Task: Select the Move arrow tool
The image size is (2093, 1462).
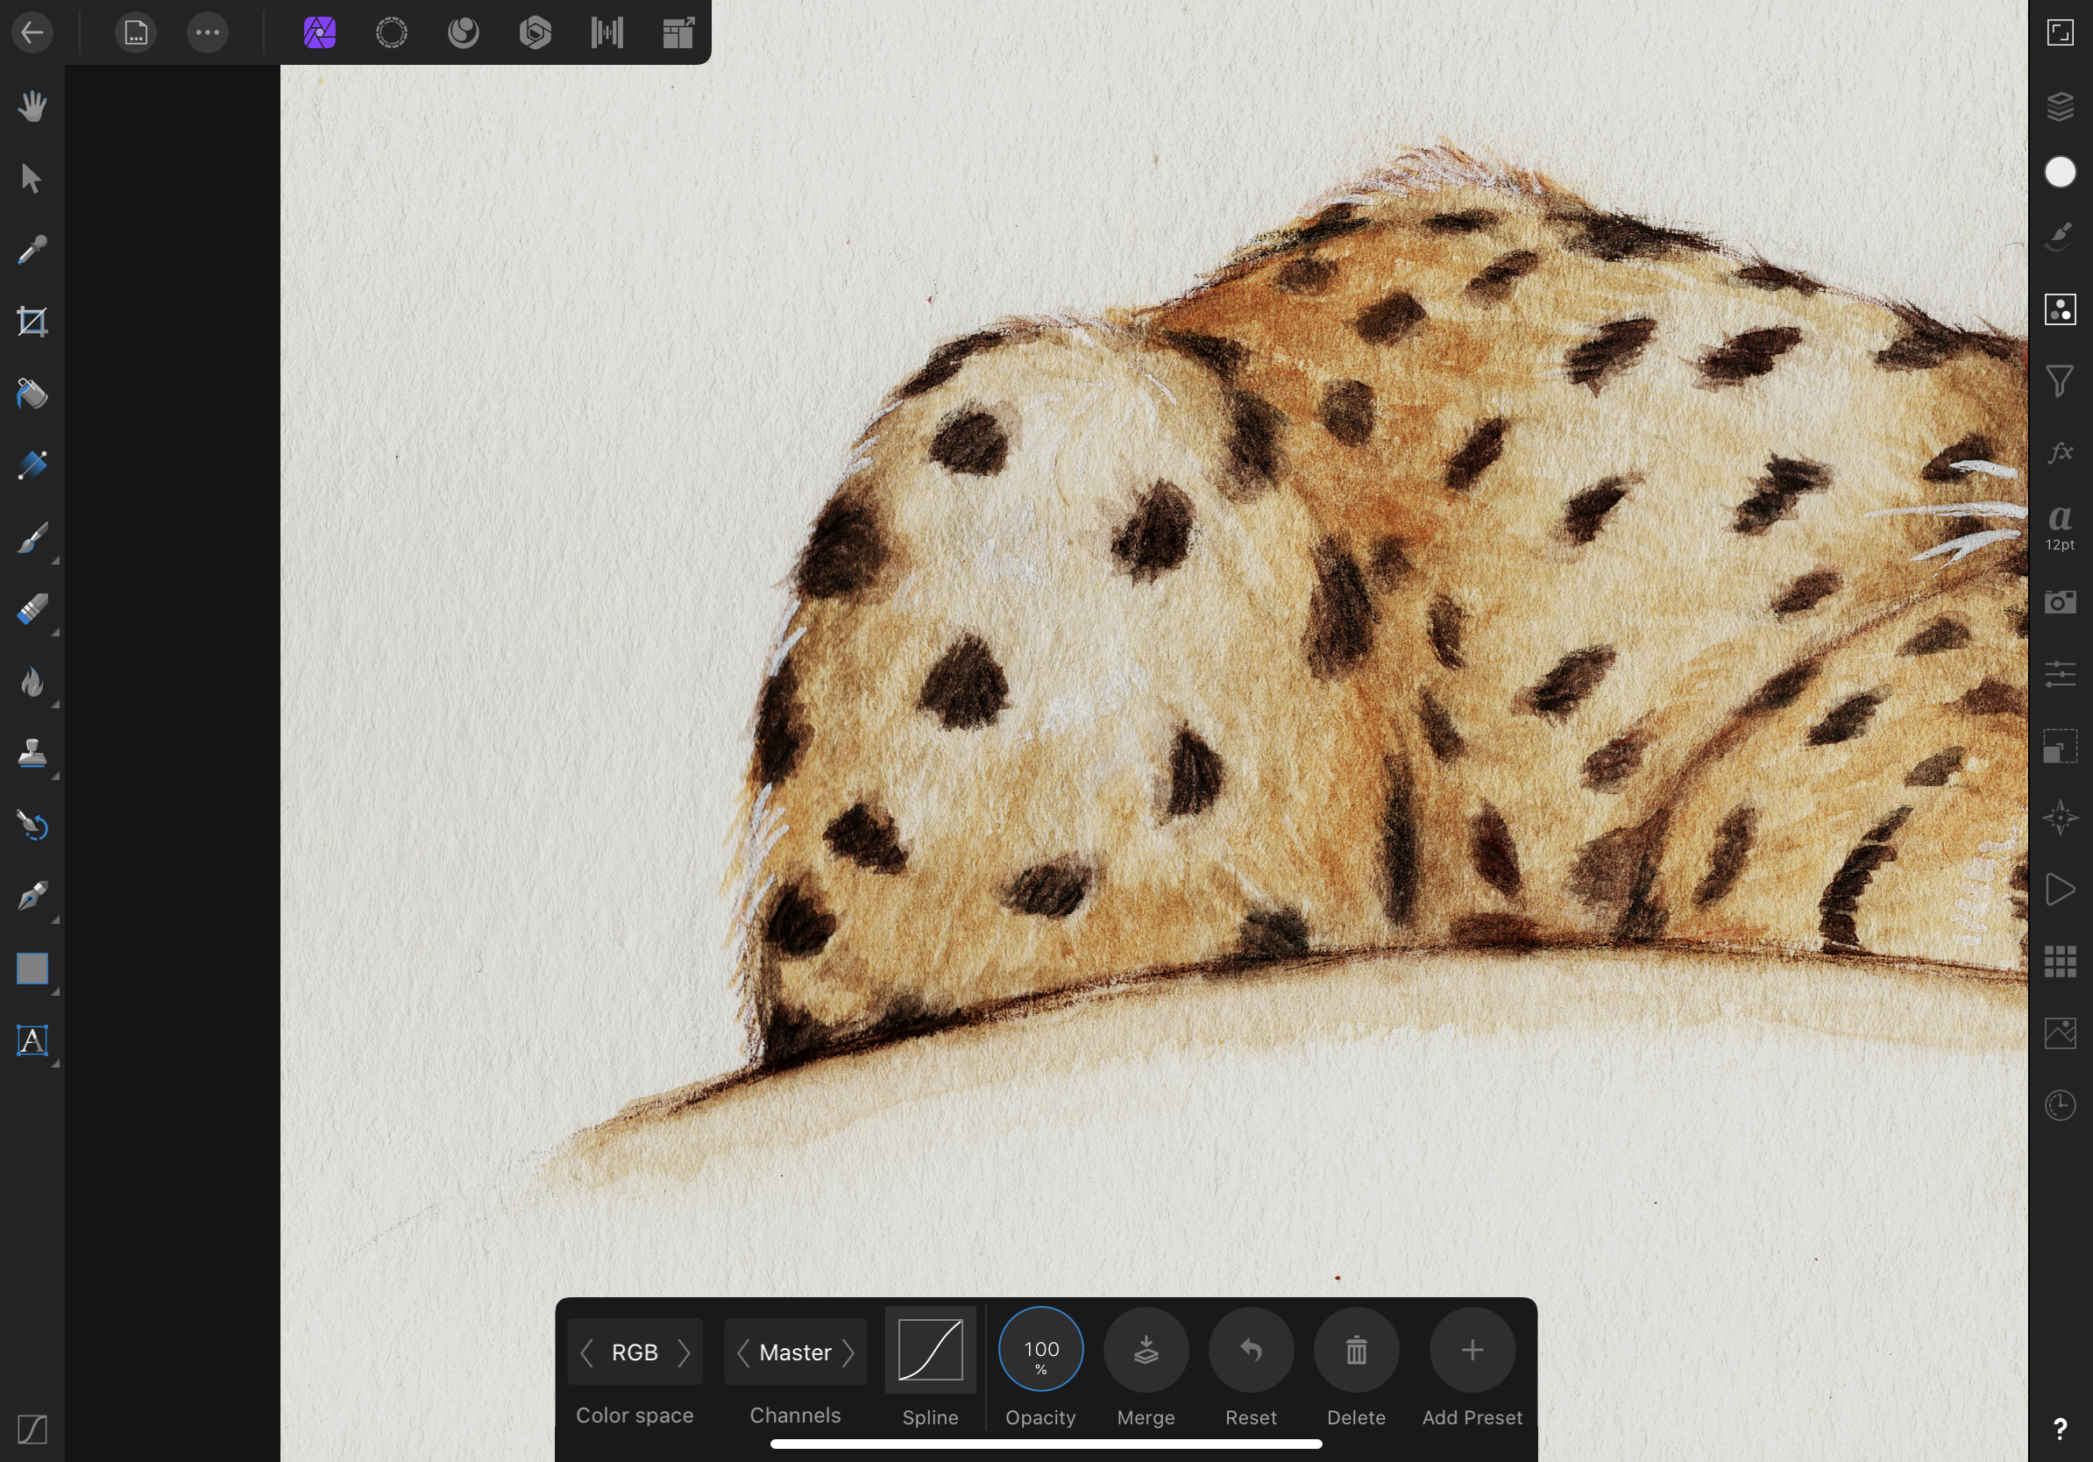Action: [32, 179]
